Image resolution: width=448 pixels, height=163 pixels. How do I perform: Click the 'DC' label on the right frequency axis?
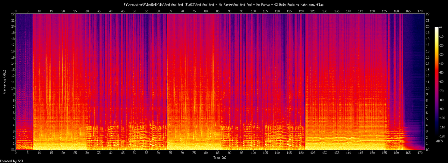pyautogui.click(x=428, y=150)
